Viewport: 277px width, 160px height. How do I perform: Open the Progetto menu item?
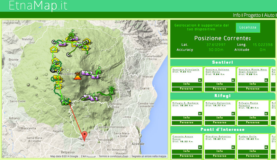pos(252,15)
